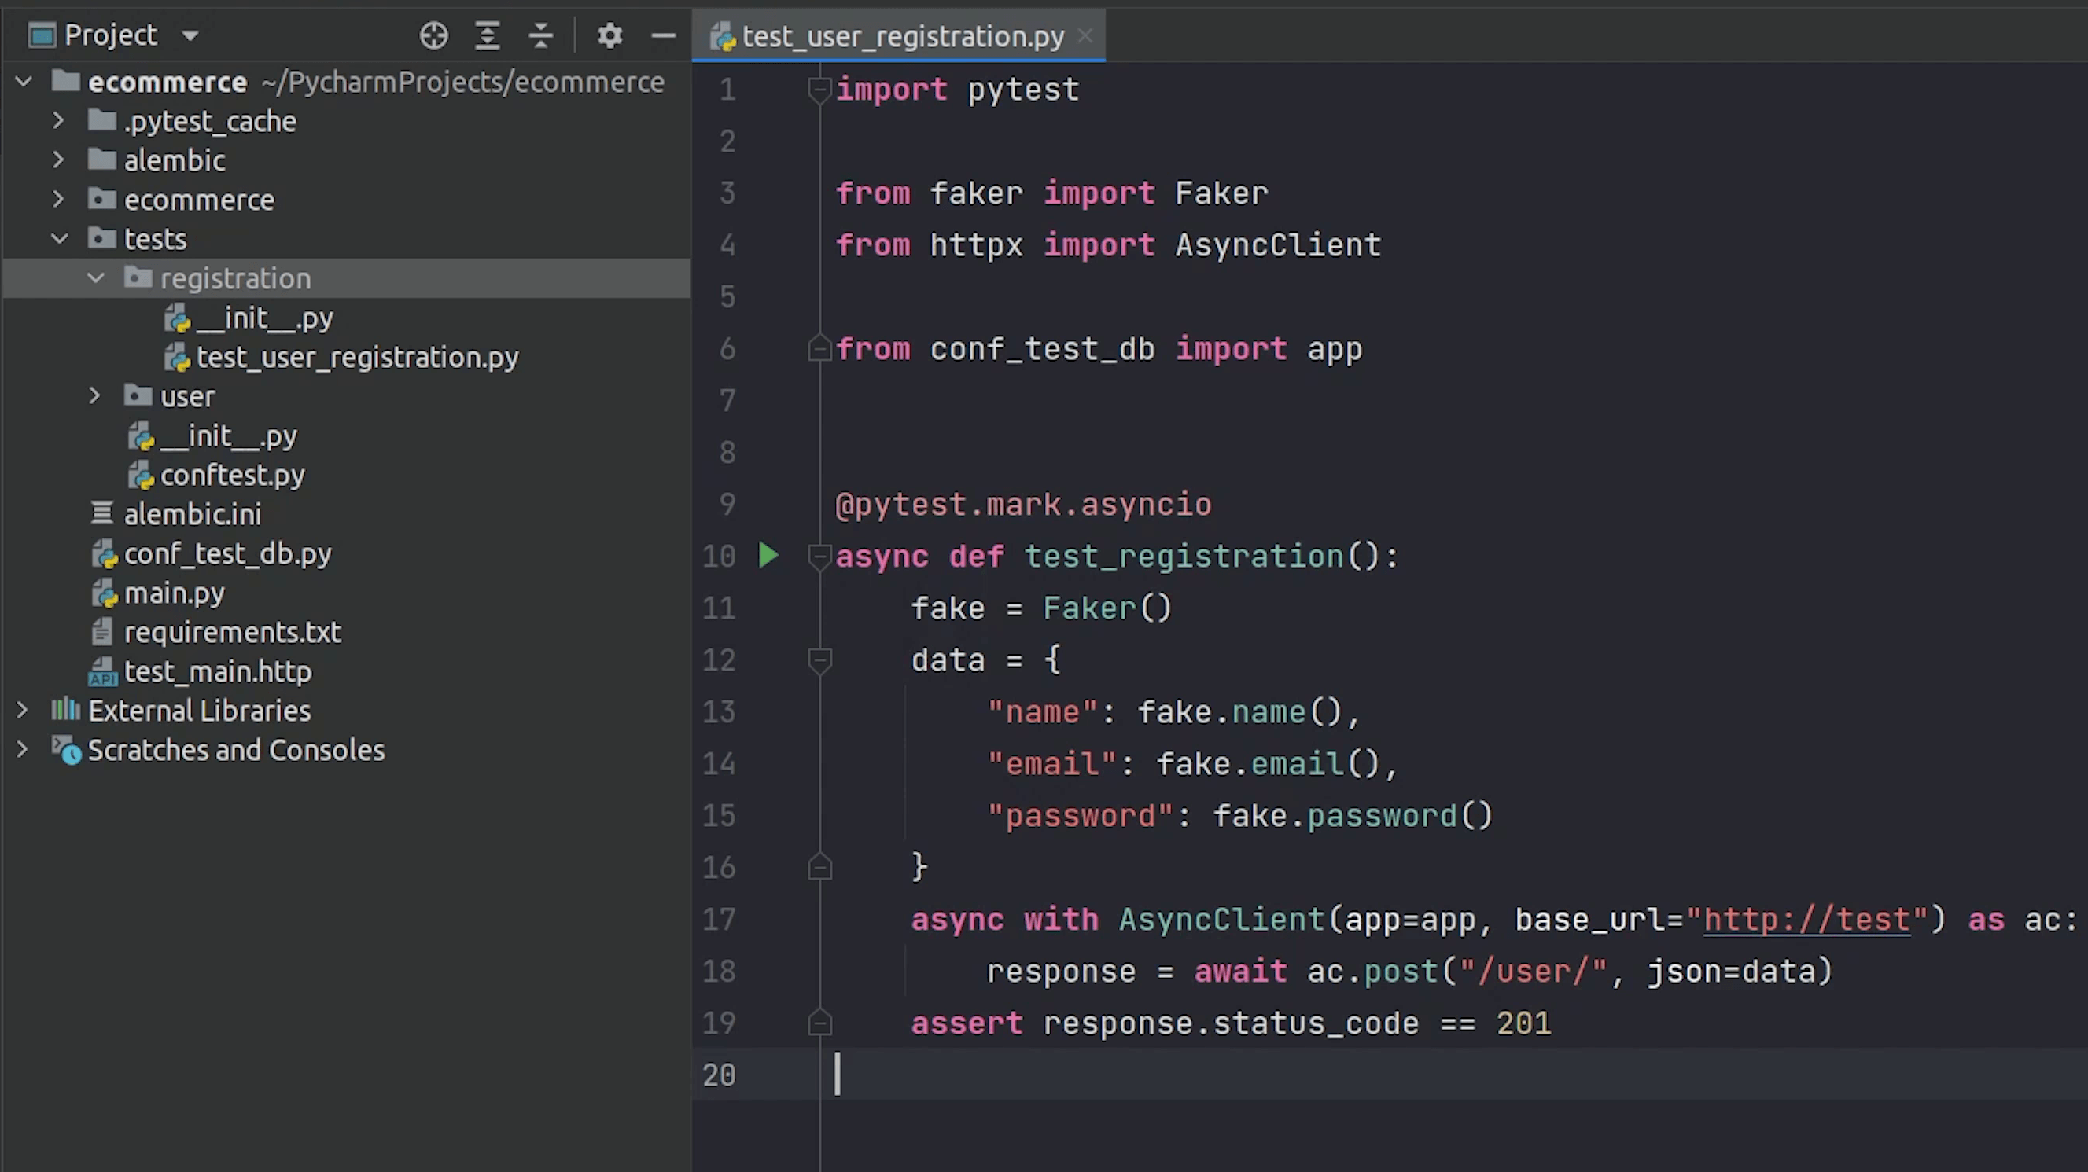The height and width of the screenshot is (1172, 2088).
Task: Expand External Libraries node
Action: [23, 711]
